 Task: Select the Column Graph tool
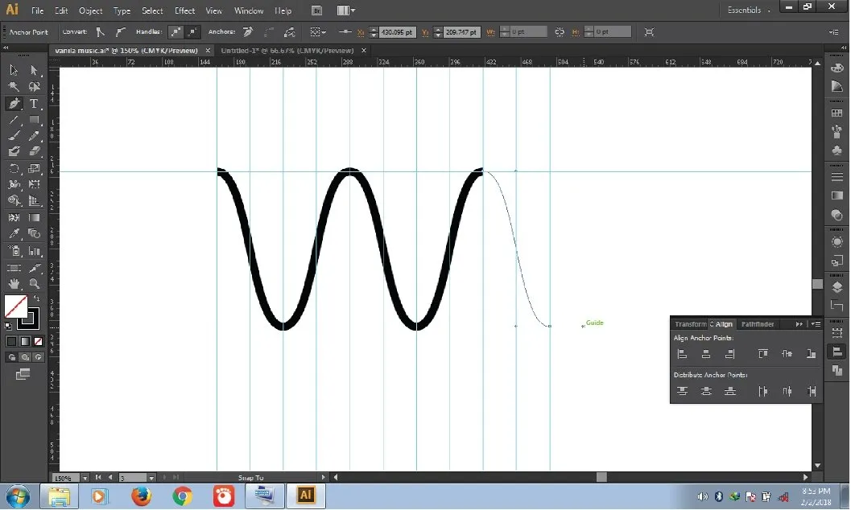click(34, 251)
